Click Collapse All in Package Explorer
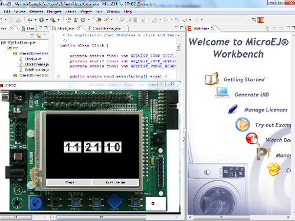The height and width of the screenshot is (221, 295). 32,36
